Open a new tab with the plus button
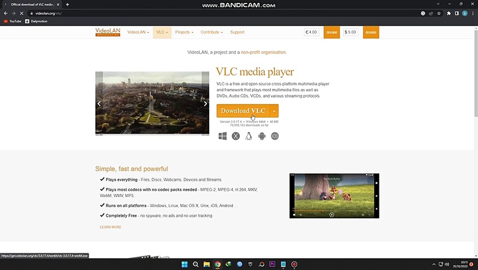 coord(67,4)
